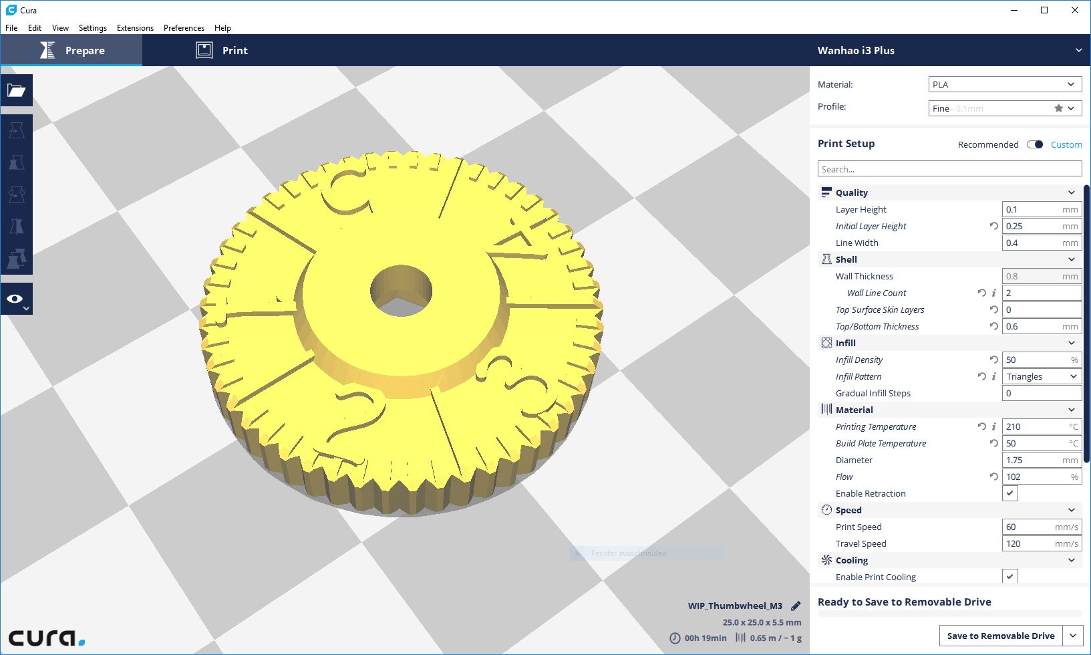Reset Top Surface Skin Layers value
This screenshot has height=655, width=1091.
tap(994, 309)
